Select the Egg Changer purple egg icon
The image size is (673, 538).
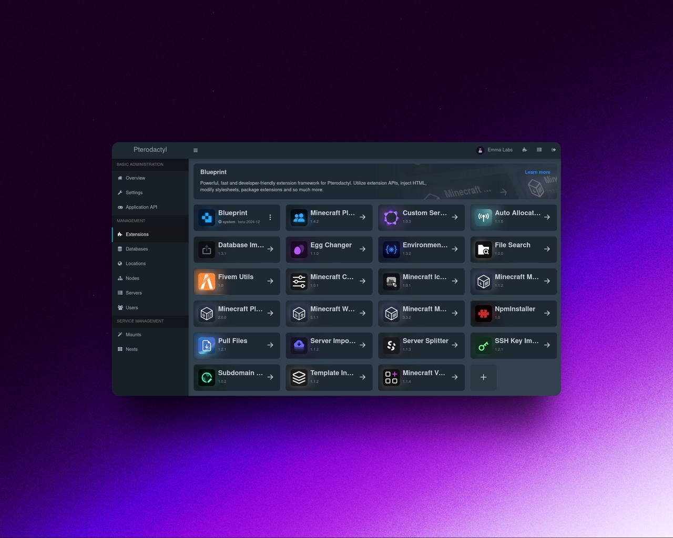click(x=299, y=250)
